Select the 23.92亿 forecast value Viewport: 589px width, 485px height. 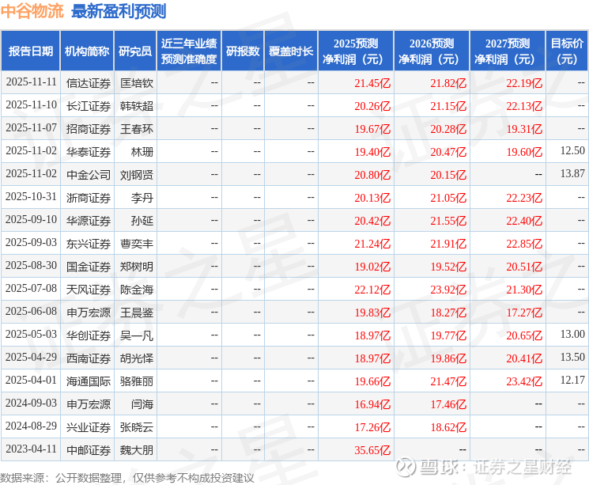[448, 290]
